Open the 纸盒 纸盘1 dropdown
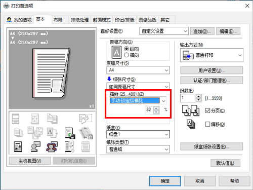The height and width of the screenshot is (190, 253). (x=138, y=134)
